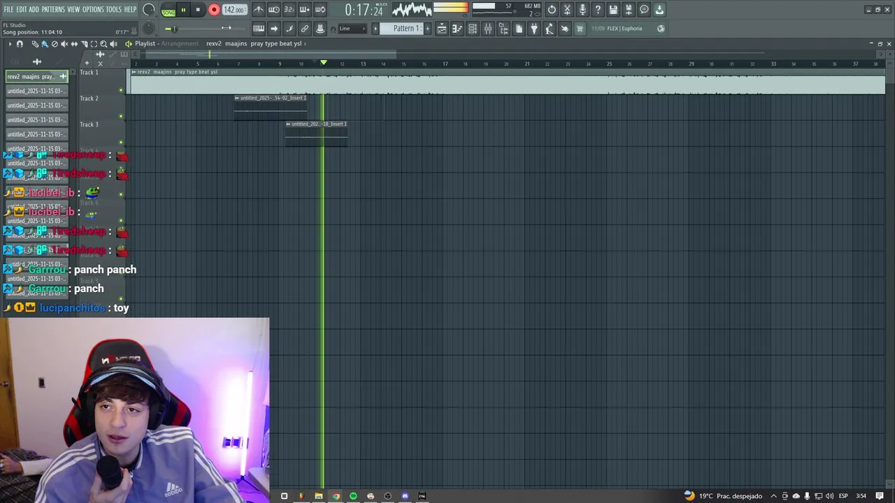Open the content library cart icon
This screenshot has width=895, height=503.
[x=580, y=29]
